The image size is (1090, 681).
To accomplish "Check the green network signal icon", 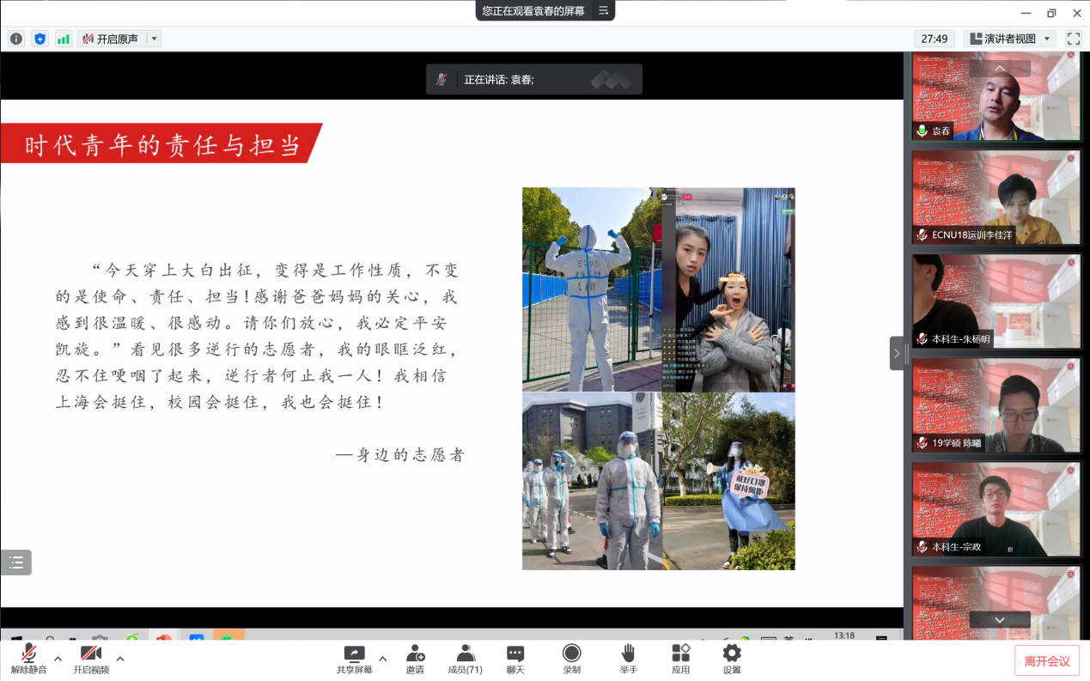I will pyautogui.click(x=64, y=39).
